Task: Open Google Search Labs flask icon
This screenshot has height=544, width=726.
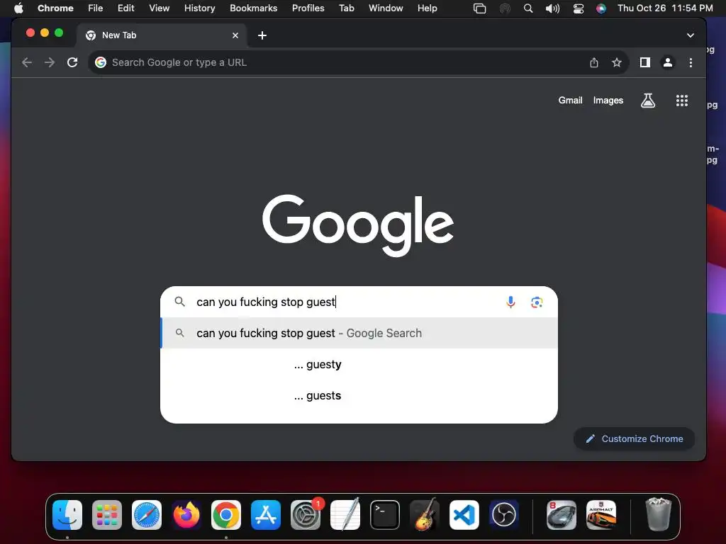Action: 648,101
